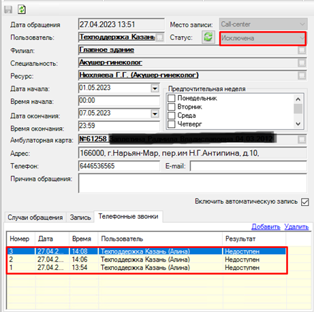Expand the Статус dropdown showing Исключена
Viewport: 314px width, 312px height.
(x=263, y=38)
